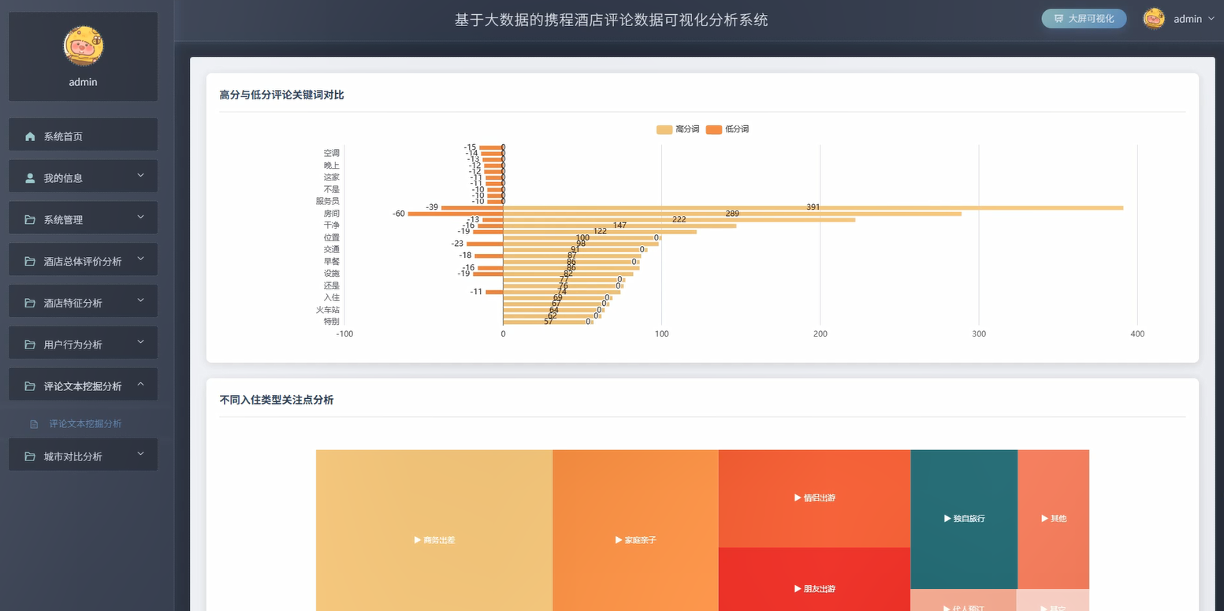Viewport: 1224px width, 611px height.
Task: Click the 不同入住类型关注点分析 chart title
Action: 277,400
